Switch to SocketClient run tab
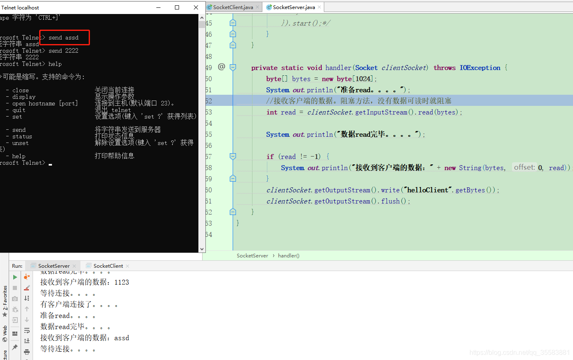 coord(108,266)
